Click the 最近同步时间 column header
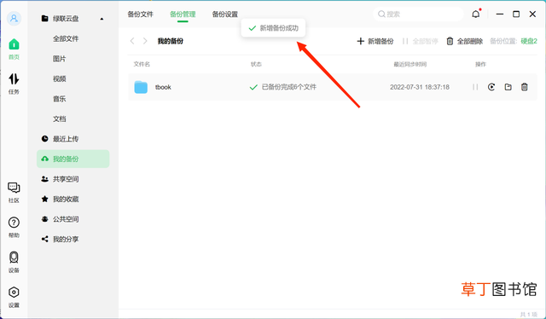Viewport: 546px width, 319px height. click(410, 64)
